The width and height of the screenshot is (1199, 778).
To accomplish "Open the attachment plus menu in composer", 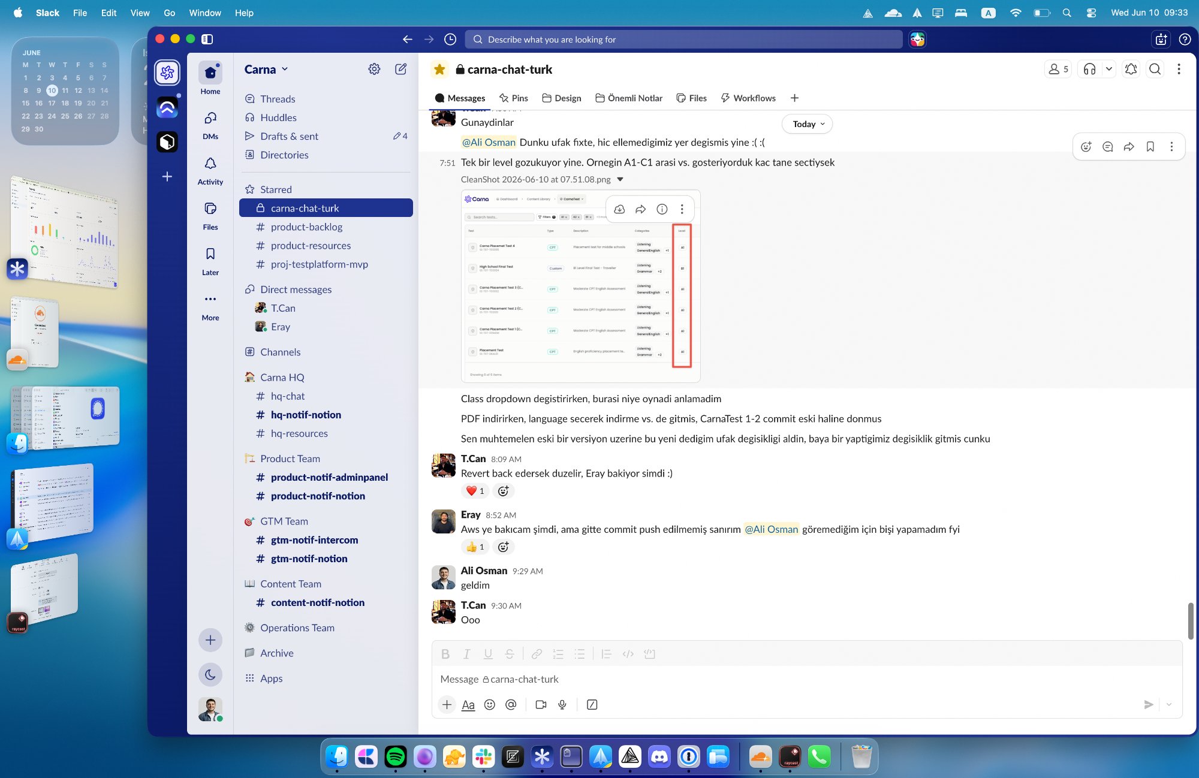I will 447,704.
